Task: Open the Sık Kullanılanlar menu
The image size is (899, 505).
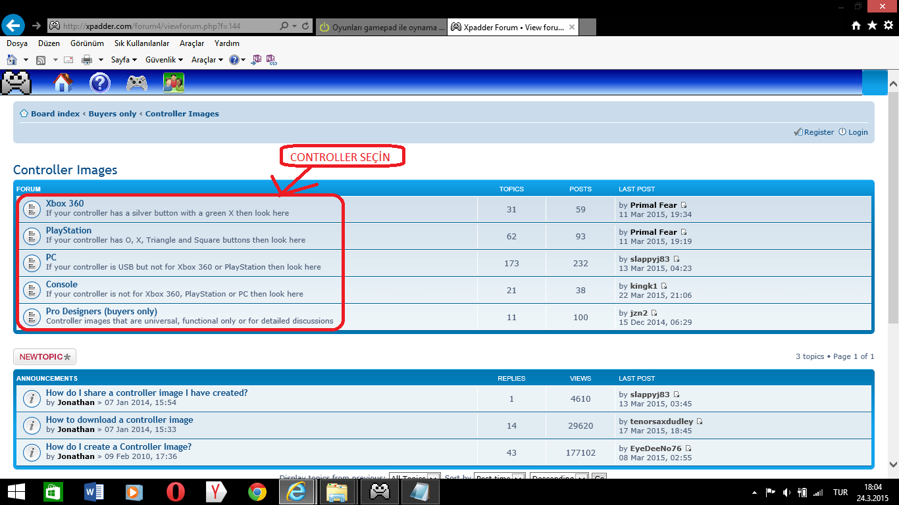Action: pyautogui.click(x=141, y=43)
